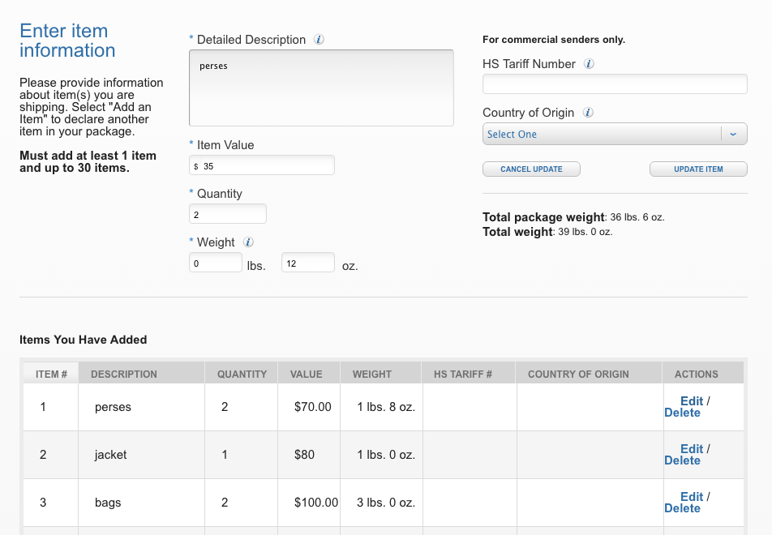Click the VALUE column header

click(x=309, y=374)
